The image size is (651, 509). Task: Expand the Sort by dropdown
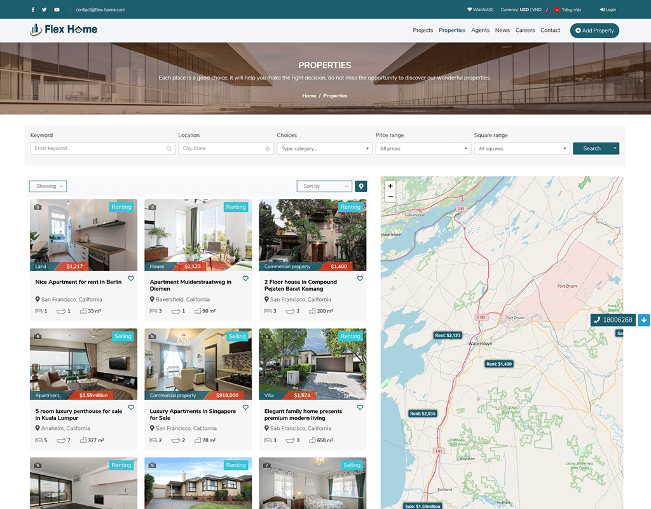pyautogui.click(x=324, y=186)
